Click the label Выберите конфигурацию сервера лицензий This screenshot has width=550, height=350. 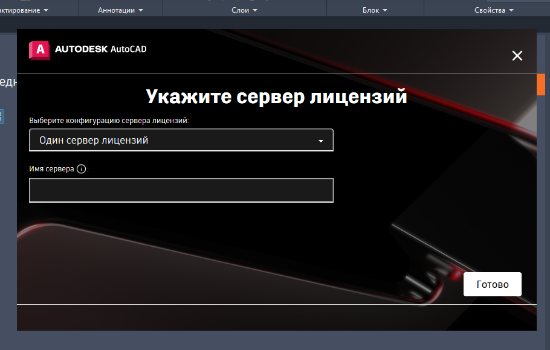click(x=109, y=121)
